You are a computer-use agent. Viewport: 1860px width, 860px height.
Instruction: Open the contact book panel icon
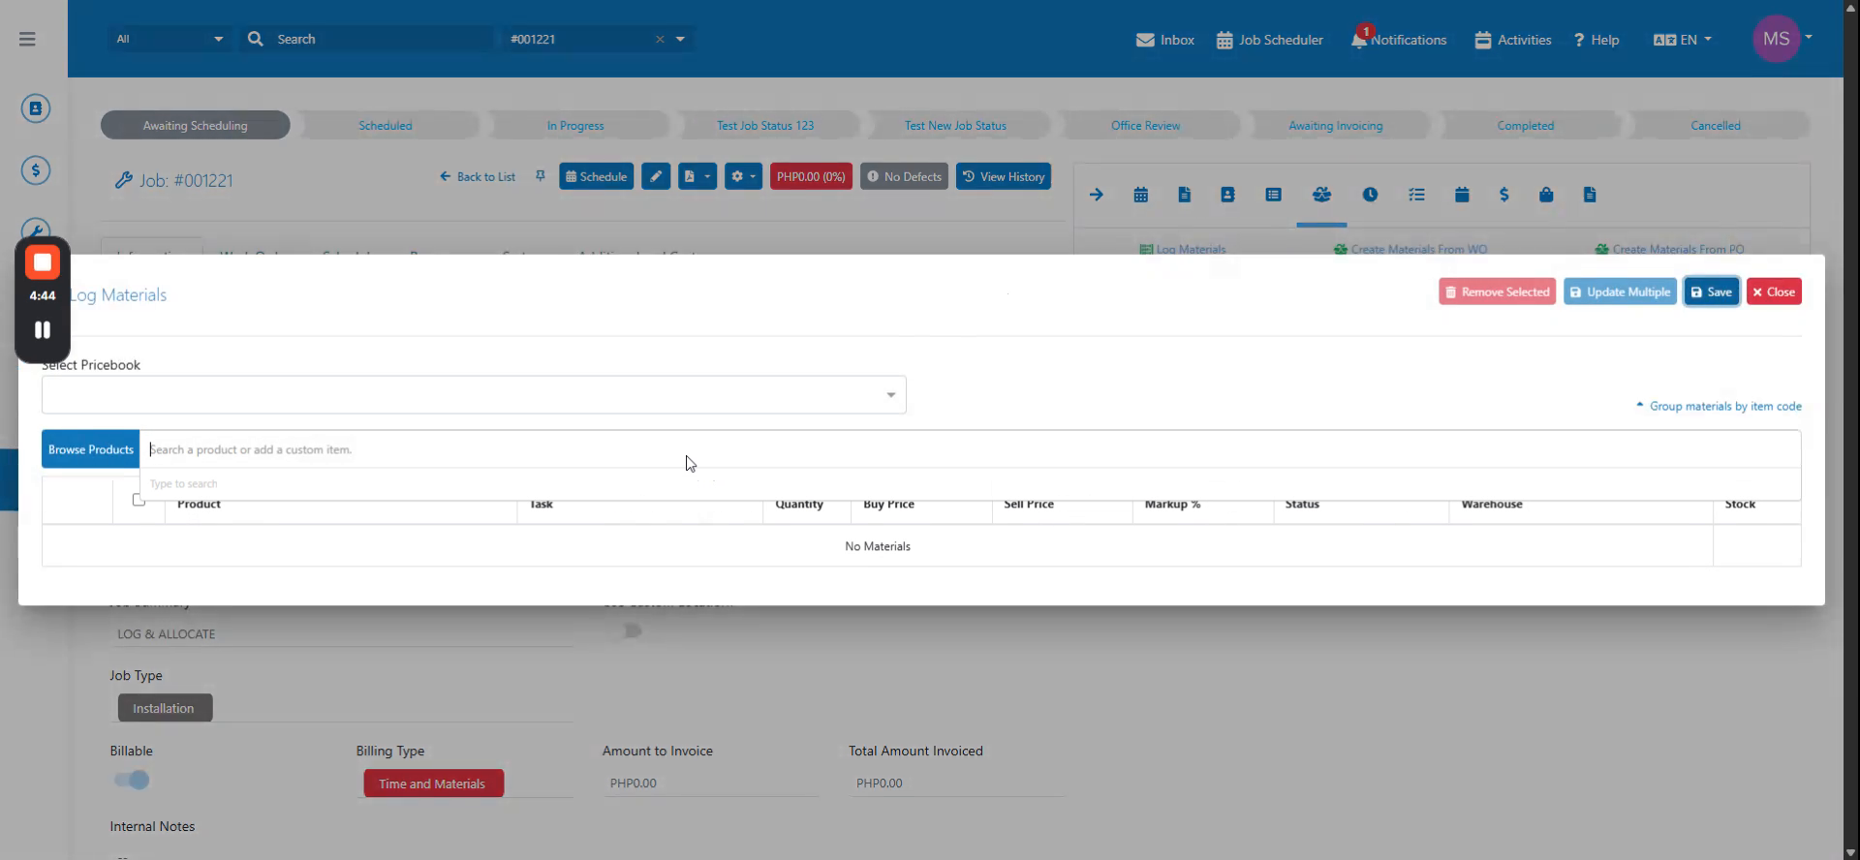point(1227,195)
